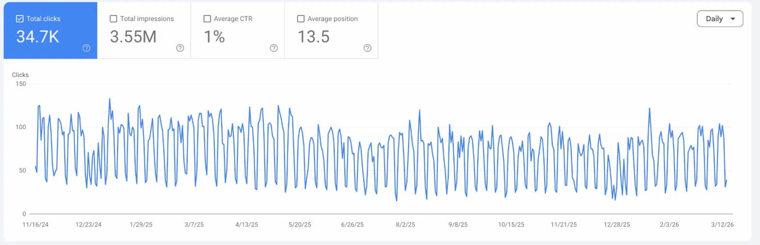Select the 34.7K total clicks value
This screenshot has width=760, height=245.
click(x=37, y=37)
